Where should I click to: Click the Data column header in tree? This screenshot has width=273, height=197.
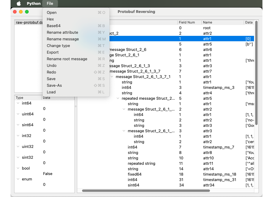point(249,22)
